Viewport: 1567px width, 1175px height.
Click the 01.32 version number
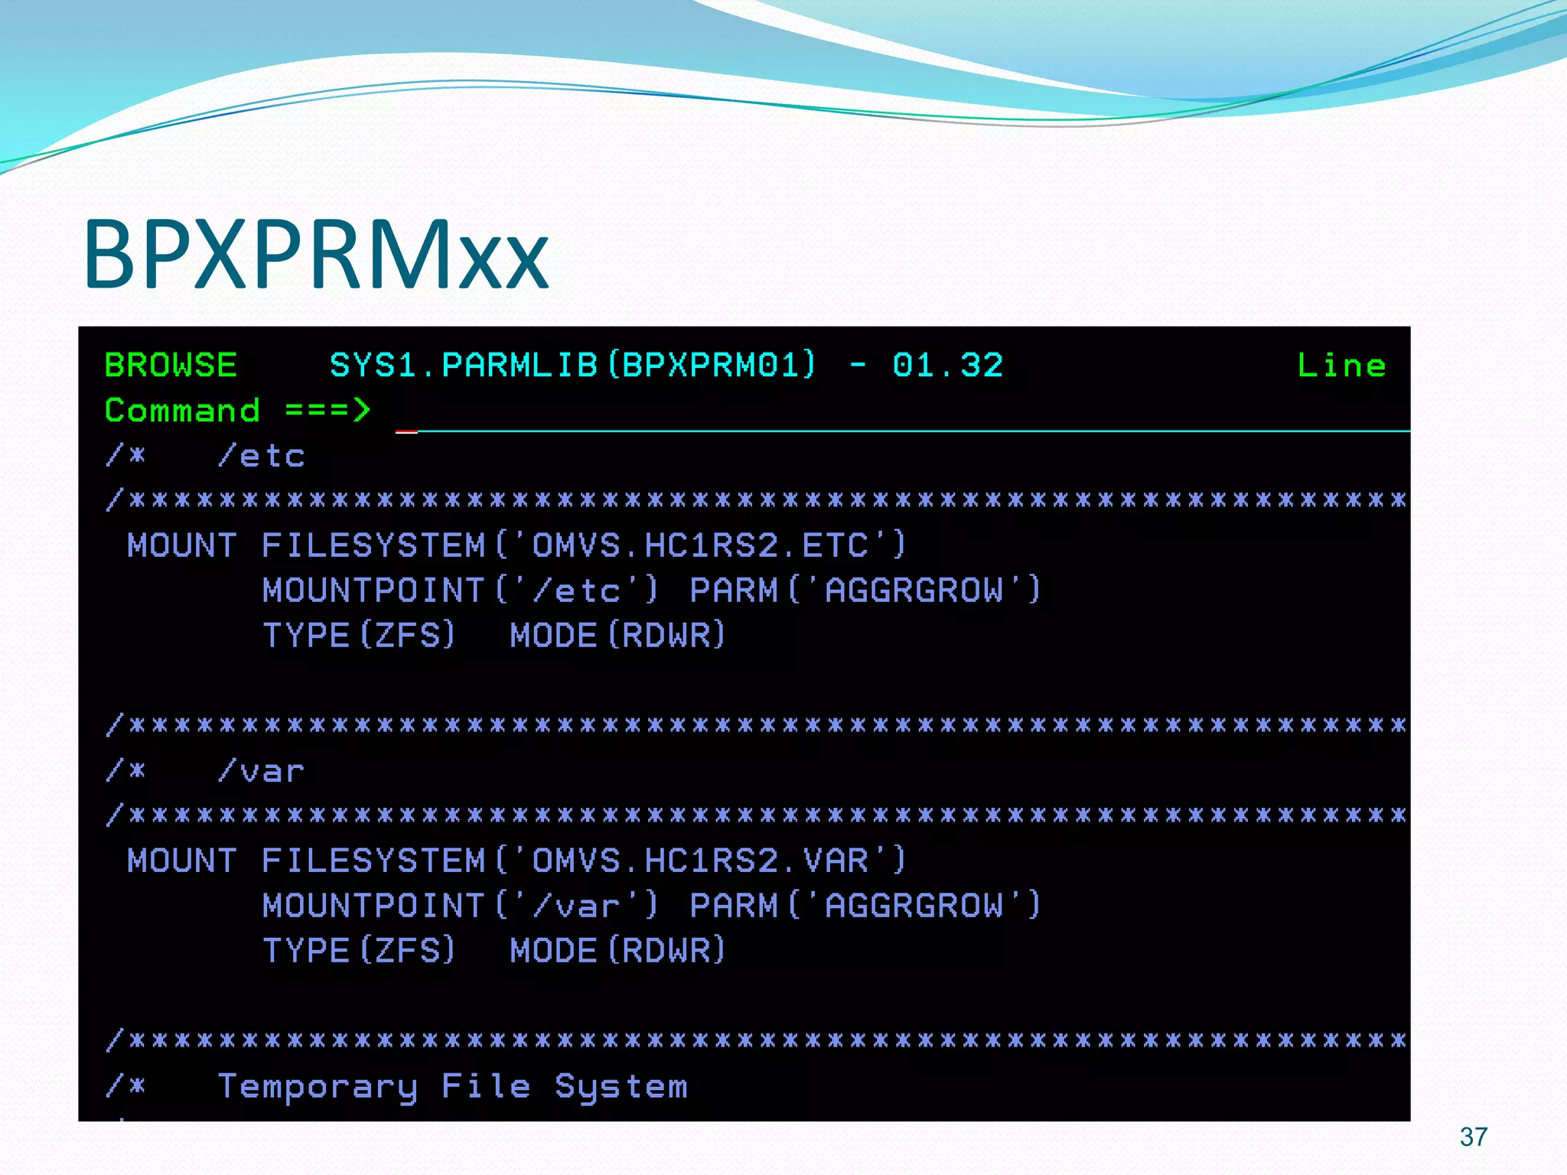click(x=947, y=365)
